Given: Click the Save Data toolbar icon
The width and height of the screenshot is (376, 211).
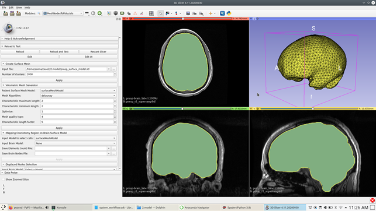Looking at the screenshot, I should 19,13.
